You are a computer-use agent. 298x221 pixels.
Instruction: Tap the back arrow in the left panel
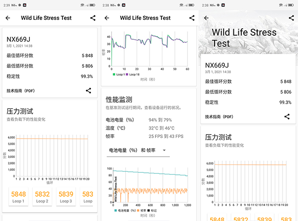[x=7, y=18]
